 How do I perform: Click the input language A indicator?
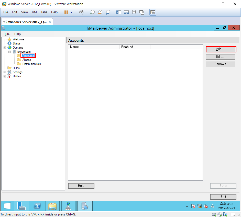pyautogui.click(x=212, y=206)
